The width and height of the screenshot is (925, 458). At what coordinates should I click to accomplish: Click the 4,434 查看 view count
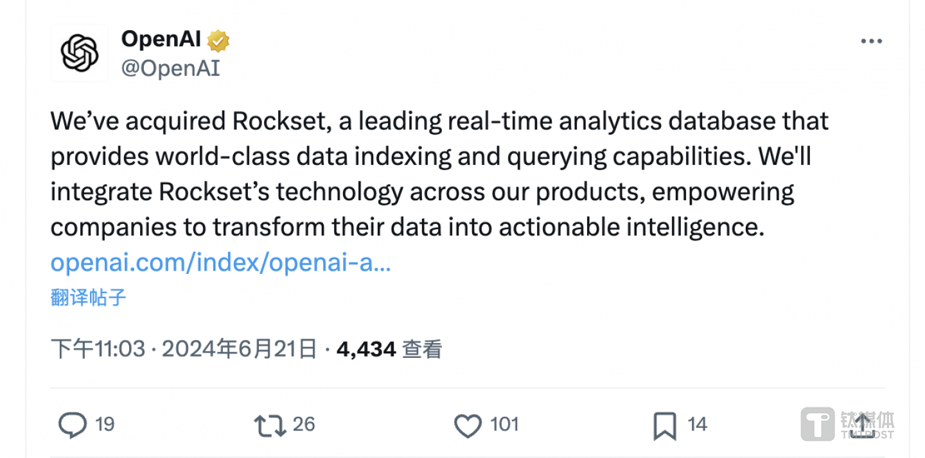389,349
